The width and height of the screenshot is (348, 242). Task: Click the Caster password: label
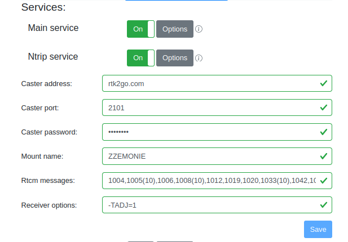point(49,132)
